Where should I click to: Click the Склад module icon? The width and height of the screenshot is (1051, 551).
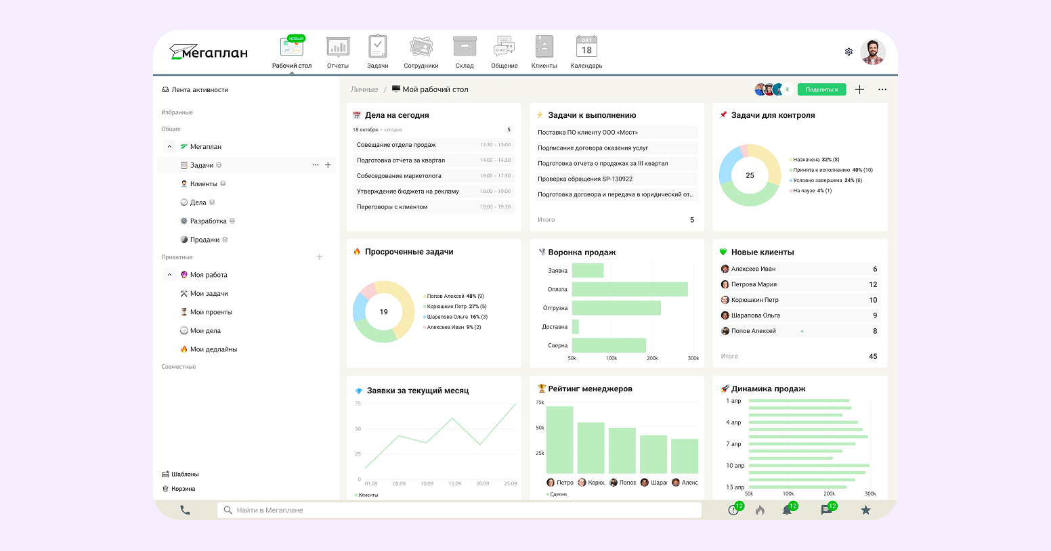pyautogui.click(x=465, y=46)
